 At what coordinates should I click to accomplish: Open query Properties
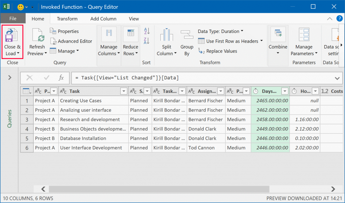click(x=64, y=31)
